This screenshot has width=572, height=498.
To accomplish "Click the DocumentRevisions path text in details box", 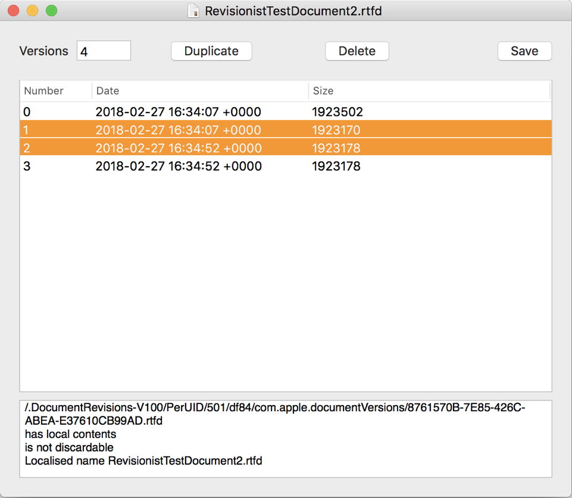I will pos(274,408).
